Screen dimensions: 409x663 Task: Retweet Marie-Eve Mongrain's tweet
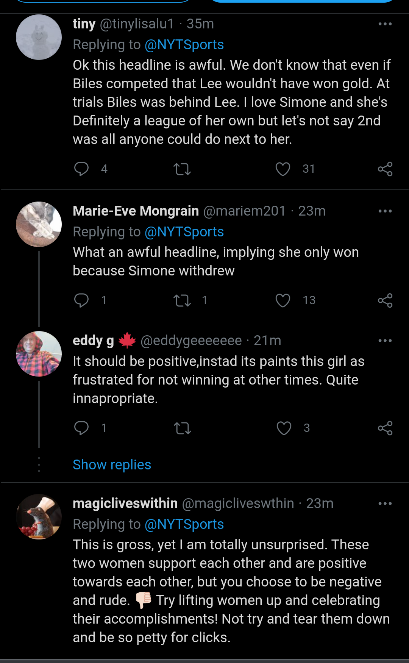(182, 300)
